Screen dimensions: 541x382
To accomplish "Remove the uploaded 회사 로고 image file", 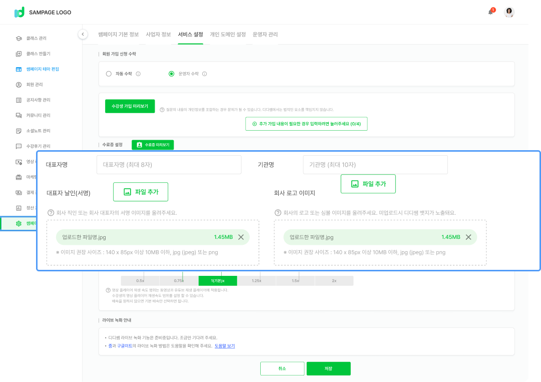I will [x=468, y=237].
